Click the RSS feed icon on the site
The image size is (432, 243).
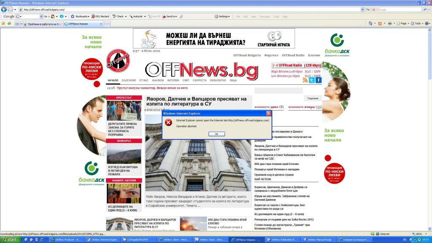click(x=305, y=80)
